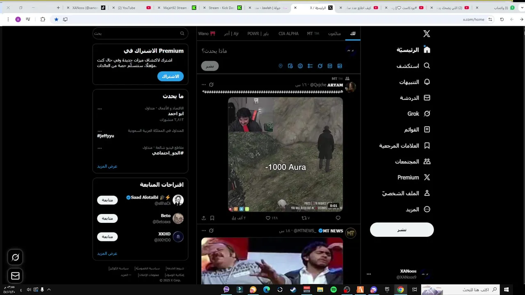525x295 pixels.
Task: Open three-dot menu on MT NEWS post
Action: coord(203,231)
